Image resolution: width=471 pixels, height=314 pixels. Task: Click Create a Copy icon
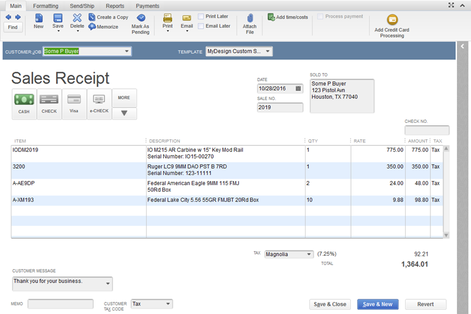point(92,17)
